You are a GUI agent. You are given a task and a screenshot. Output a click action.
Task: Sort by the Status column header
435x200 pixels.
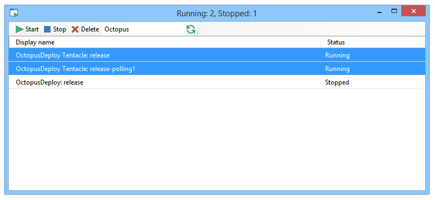pos(373,42)
